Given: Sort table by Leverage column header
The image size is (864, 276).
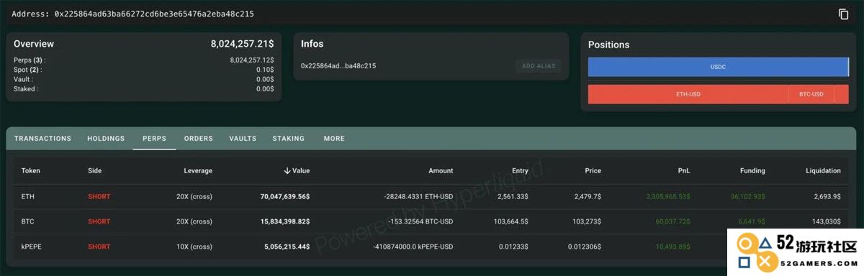Looking at the screenshot, I should click(x=198, y=171).
